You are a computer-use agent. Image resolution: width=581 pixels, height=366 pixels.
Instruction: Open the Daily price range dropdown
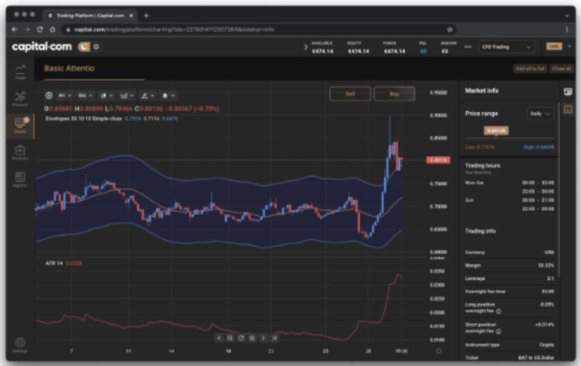(x=540, y=113)
